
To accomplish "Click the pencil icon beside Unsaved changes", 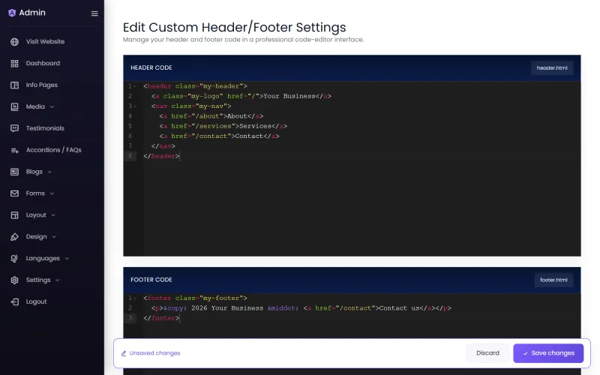I will click(x=124, y=353).
